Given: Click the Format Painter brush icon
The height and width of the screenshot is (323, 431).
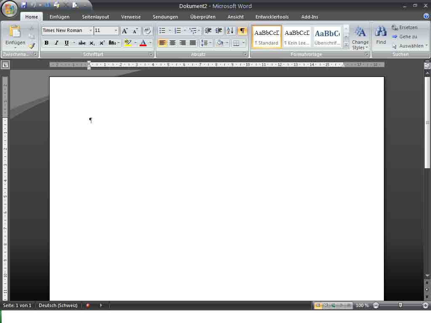Looking at the screenshot, I should (x=32, y=46).
